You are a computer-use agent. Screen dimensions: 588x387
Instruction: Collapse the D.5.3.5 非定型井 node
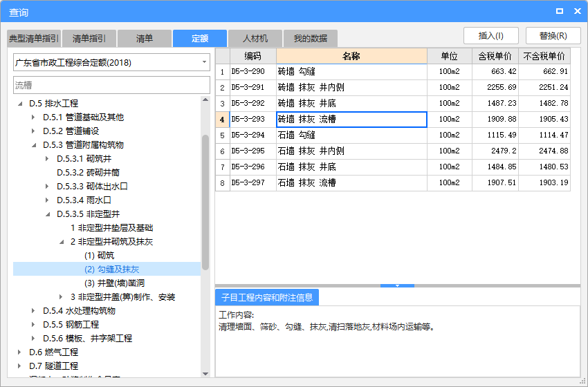pos(48,214)
